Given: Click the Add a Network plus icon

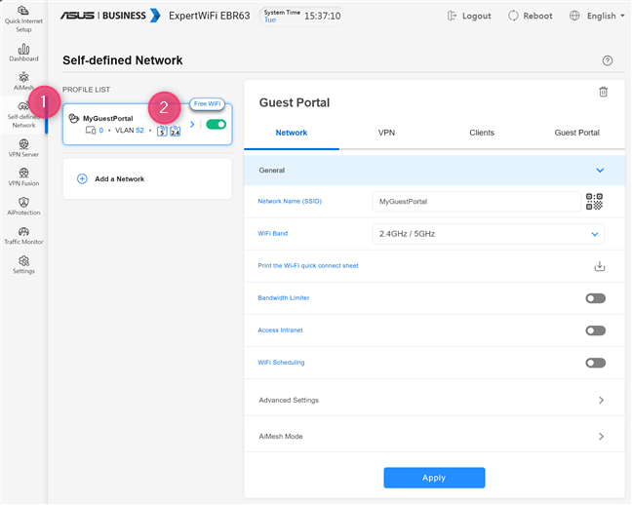Looking at the screenshot, I should coord(82,179).
